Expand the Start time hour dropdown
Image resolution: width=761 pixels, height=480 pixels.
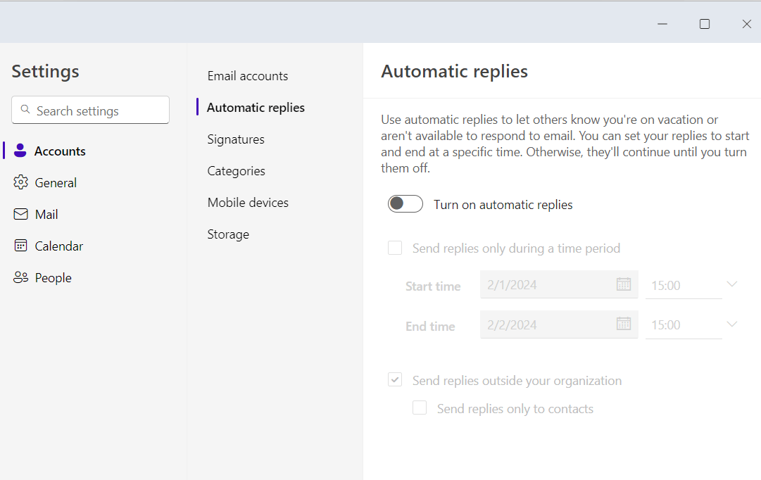pos(731,285)
